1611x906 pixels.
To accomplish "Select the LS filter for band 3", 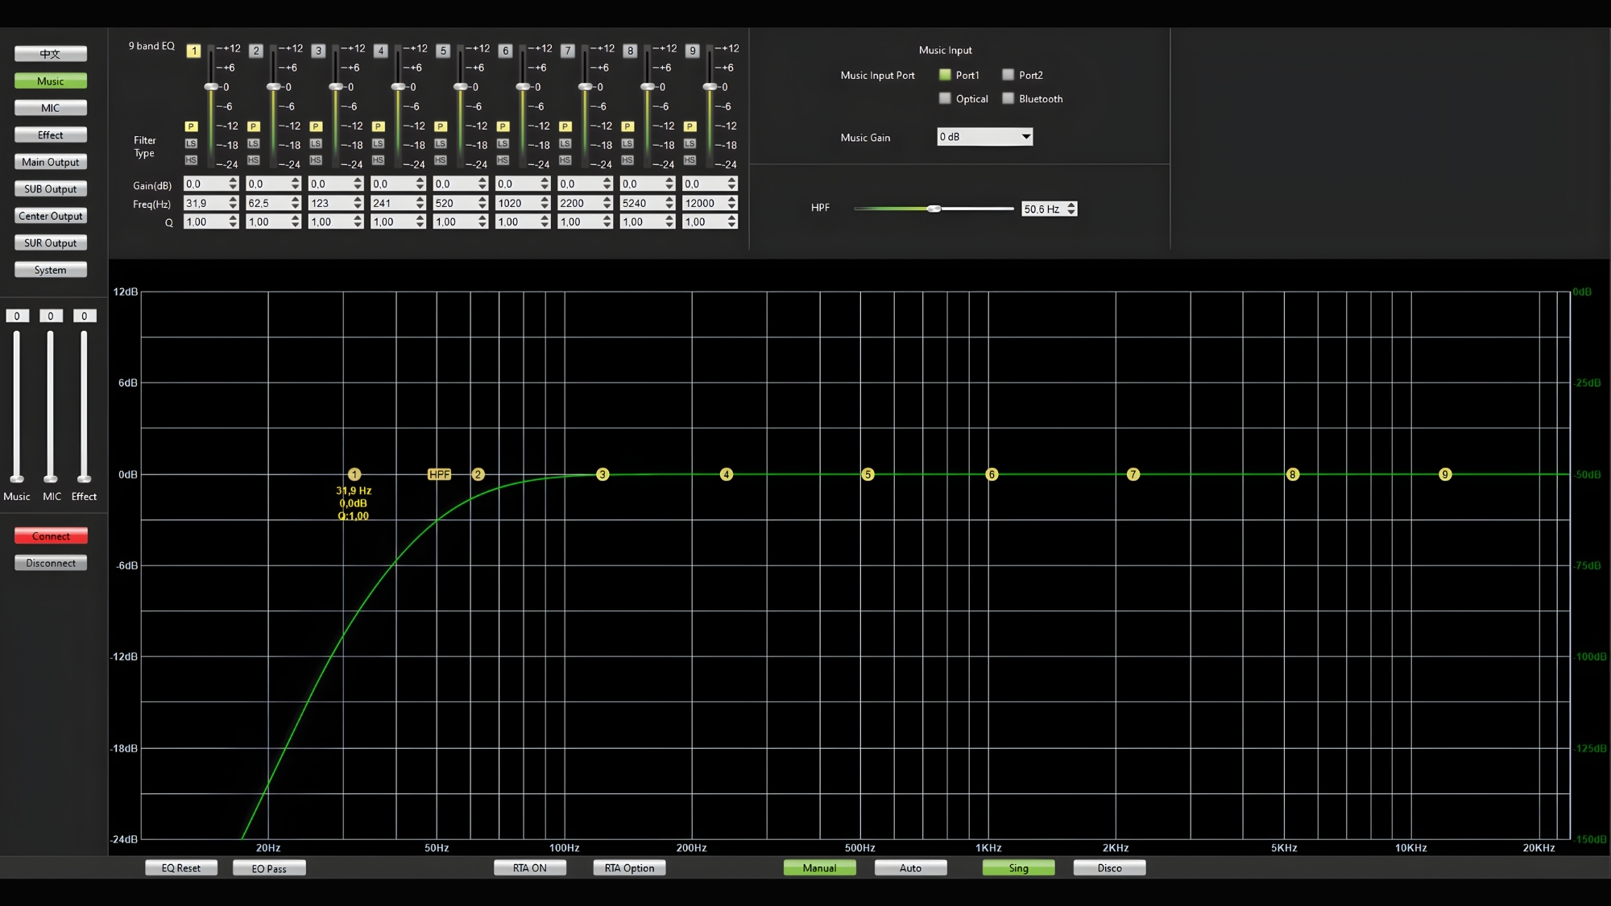I will 316,143.
